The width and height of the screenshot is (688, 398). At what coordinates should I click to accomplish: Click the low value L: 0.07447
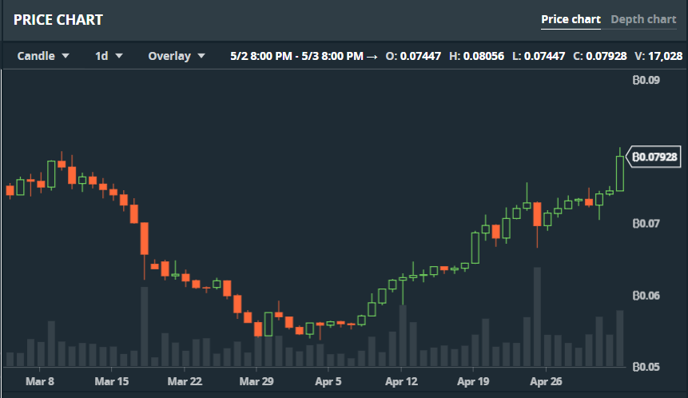click(x=539, y=56)
